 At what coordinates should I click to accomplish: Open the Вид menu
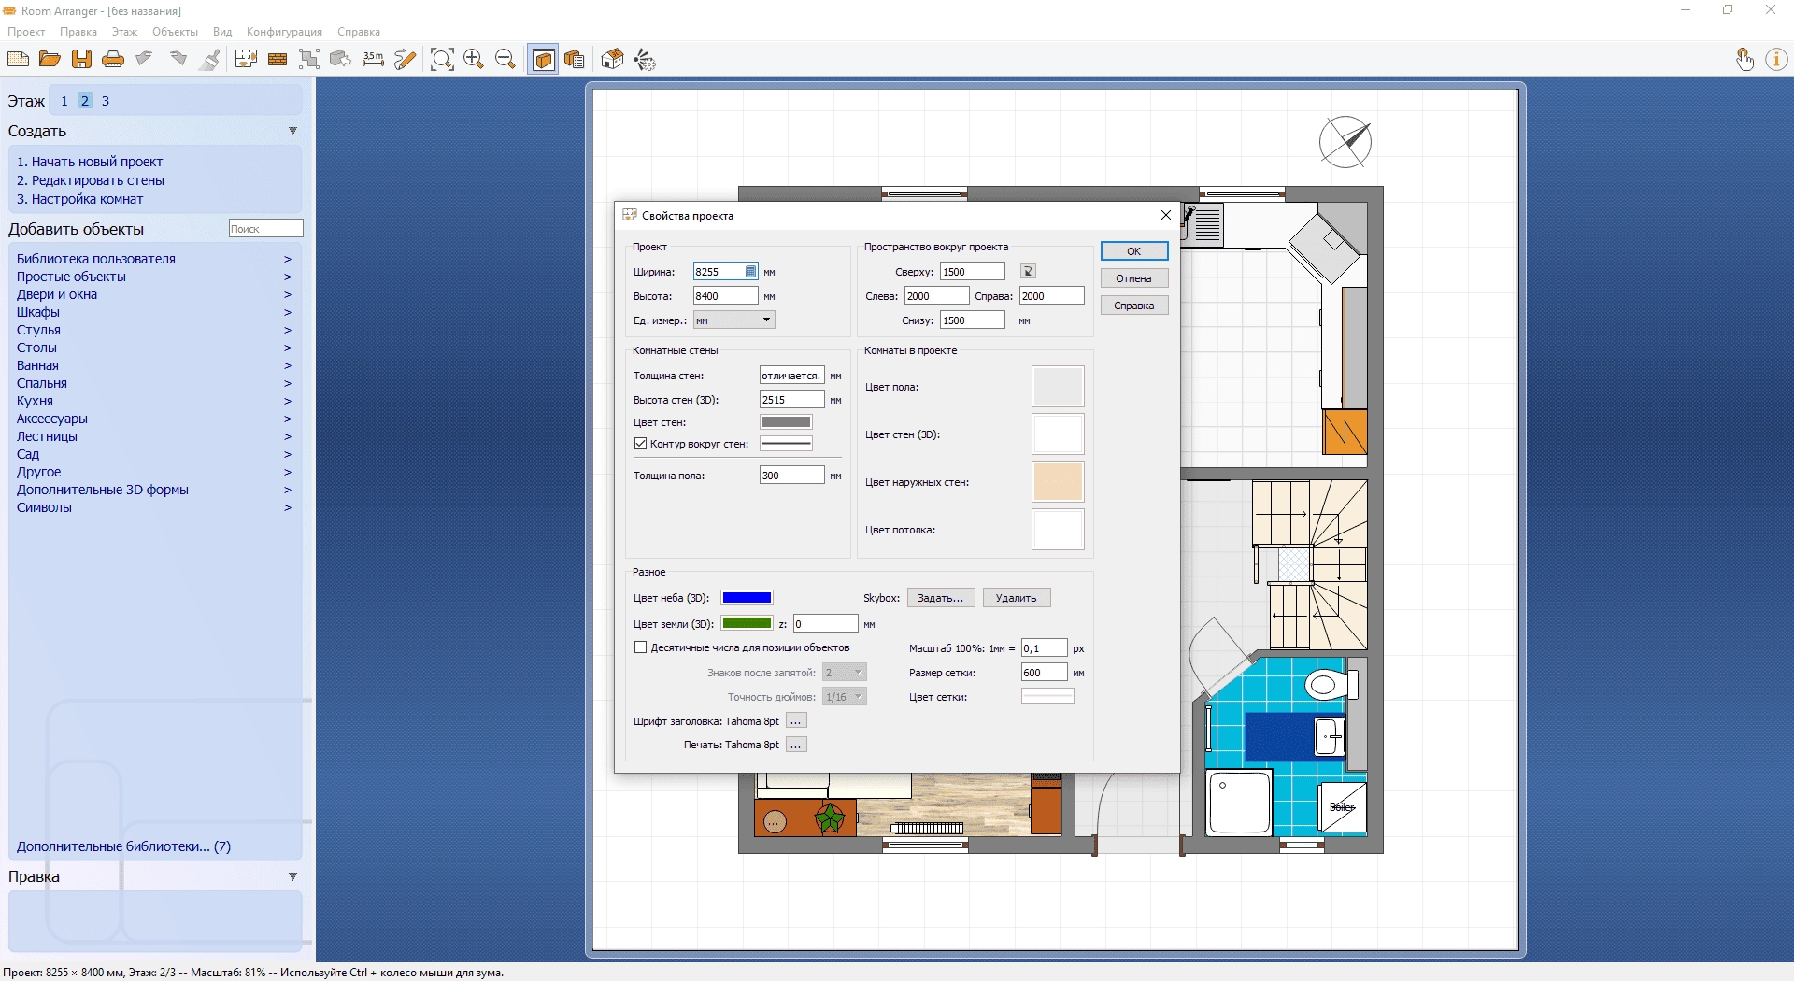(x=222, y=32)
